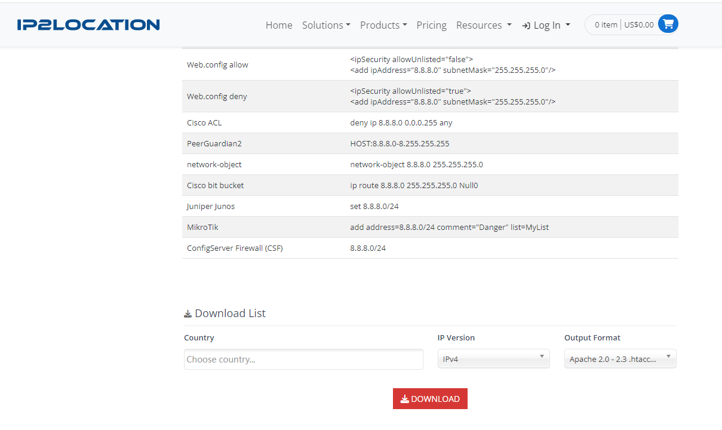Viewport: 722px width, 430px height.
Task: Select the Web.config deny row label
Action: click(217, 97)
